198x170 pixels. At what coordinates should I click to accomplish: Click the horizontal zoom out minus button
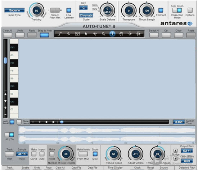33,122
